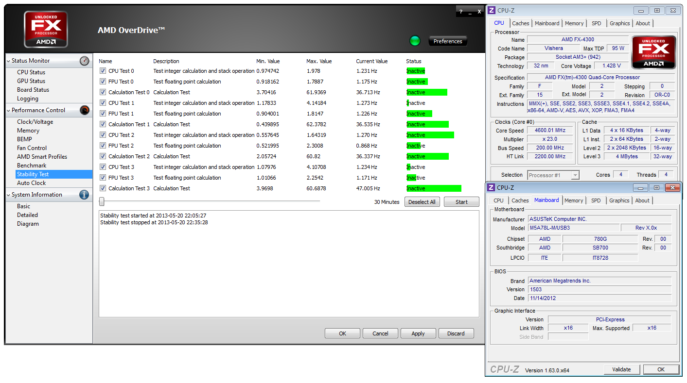This screenshot has width=687, height=383.
Task: Uncheck the CPU Test 0 checkbox
Action: point(103,71)
